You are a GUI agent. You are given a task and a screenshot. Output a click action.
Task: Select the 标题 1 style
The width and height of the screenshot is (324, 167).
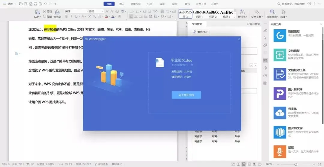tap(199, 14)
